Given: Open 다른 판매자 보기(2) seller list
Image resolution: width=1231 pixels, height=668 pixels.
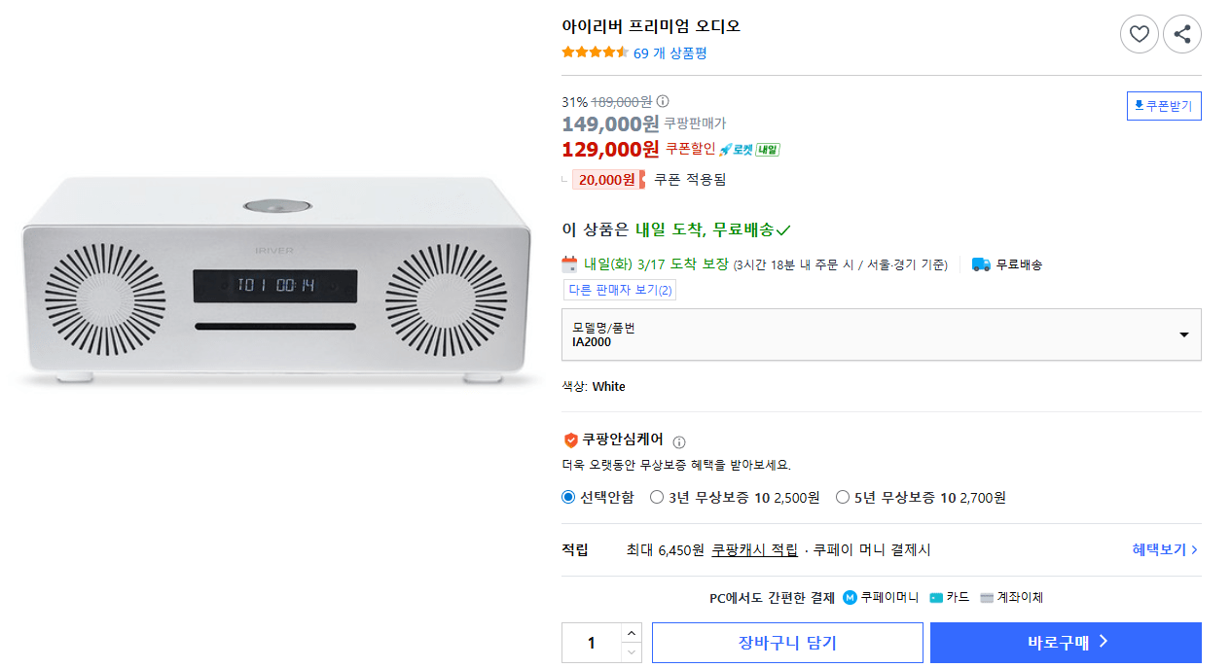Looking at the screenshot, I should [620, 289].
